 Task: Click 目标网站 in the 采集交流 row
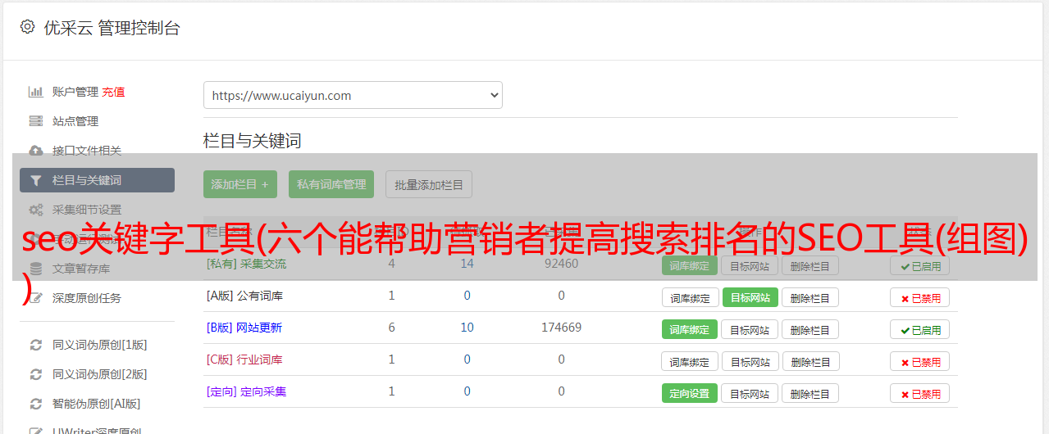(750, 265)
